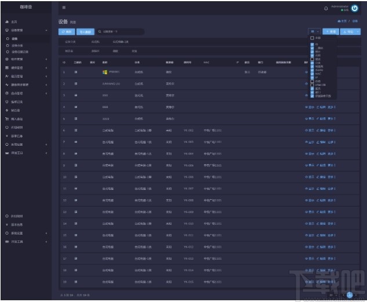
Task: Click the blue add-new plus button
Action: coord(330,31)
